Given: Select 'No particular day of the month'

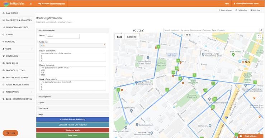Looking at the screenshot, I should [56, 53].
